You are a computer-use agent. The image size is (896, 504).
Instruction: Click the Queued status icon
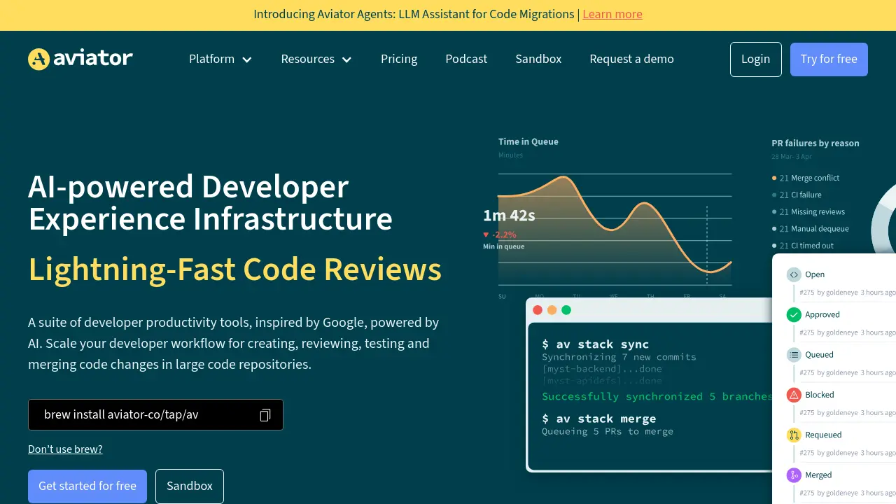pos(794,355)
